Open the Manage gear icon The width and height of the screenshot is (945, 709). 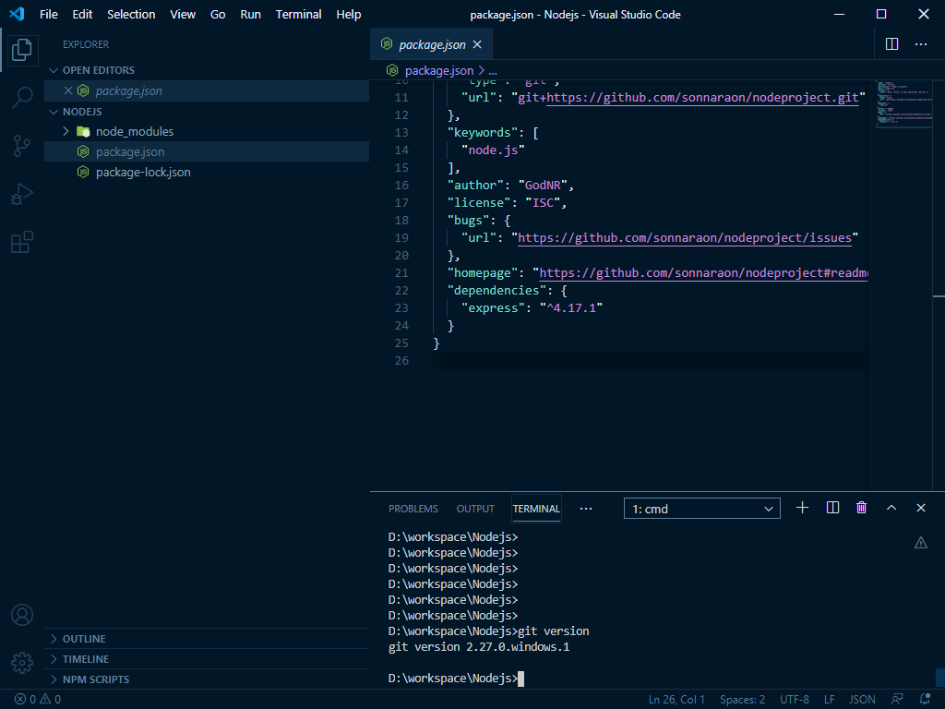coord(22,663)
